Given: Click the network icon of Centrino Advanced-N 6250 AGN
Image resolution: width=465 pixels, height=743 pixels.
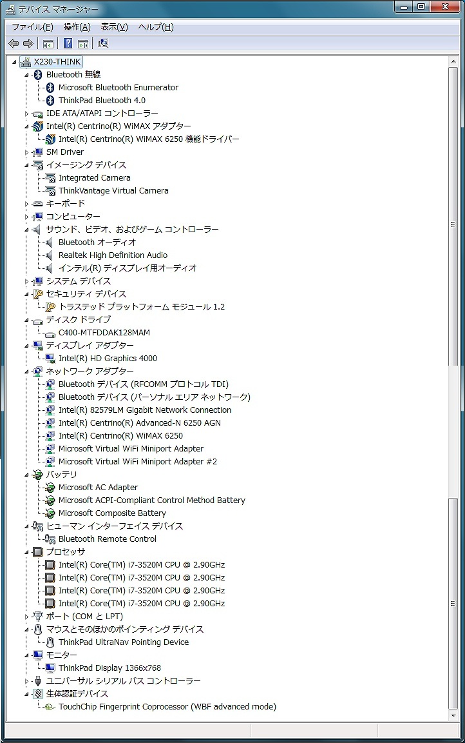Looking at the screenshot, I should click(x=50, y=423).
